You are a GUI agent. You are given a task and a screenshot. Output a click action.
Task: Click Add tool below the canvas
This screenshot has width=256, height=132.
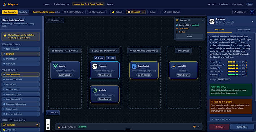pos(53,113)
